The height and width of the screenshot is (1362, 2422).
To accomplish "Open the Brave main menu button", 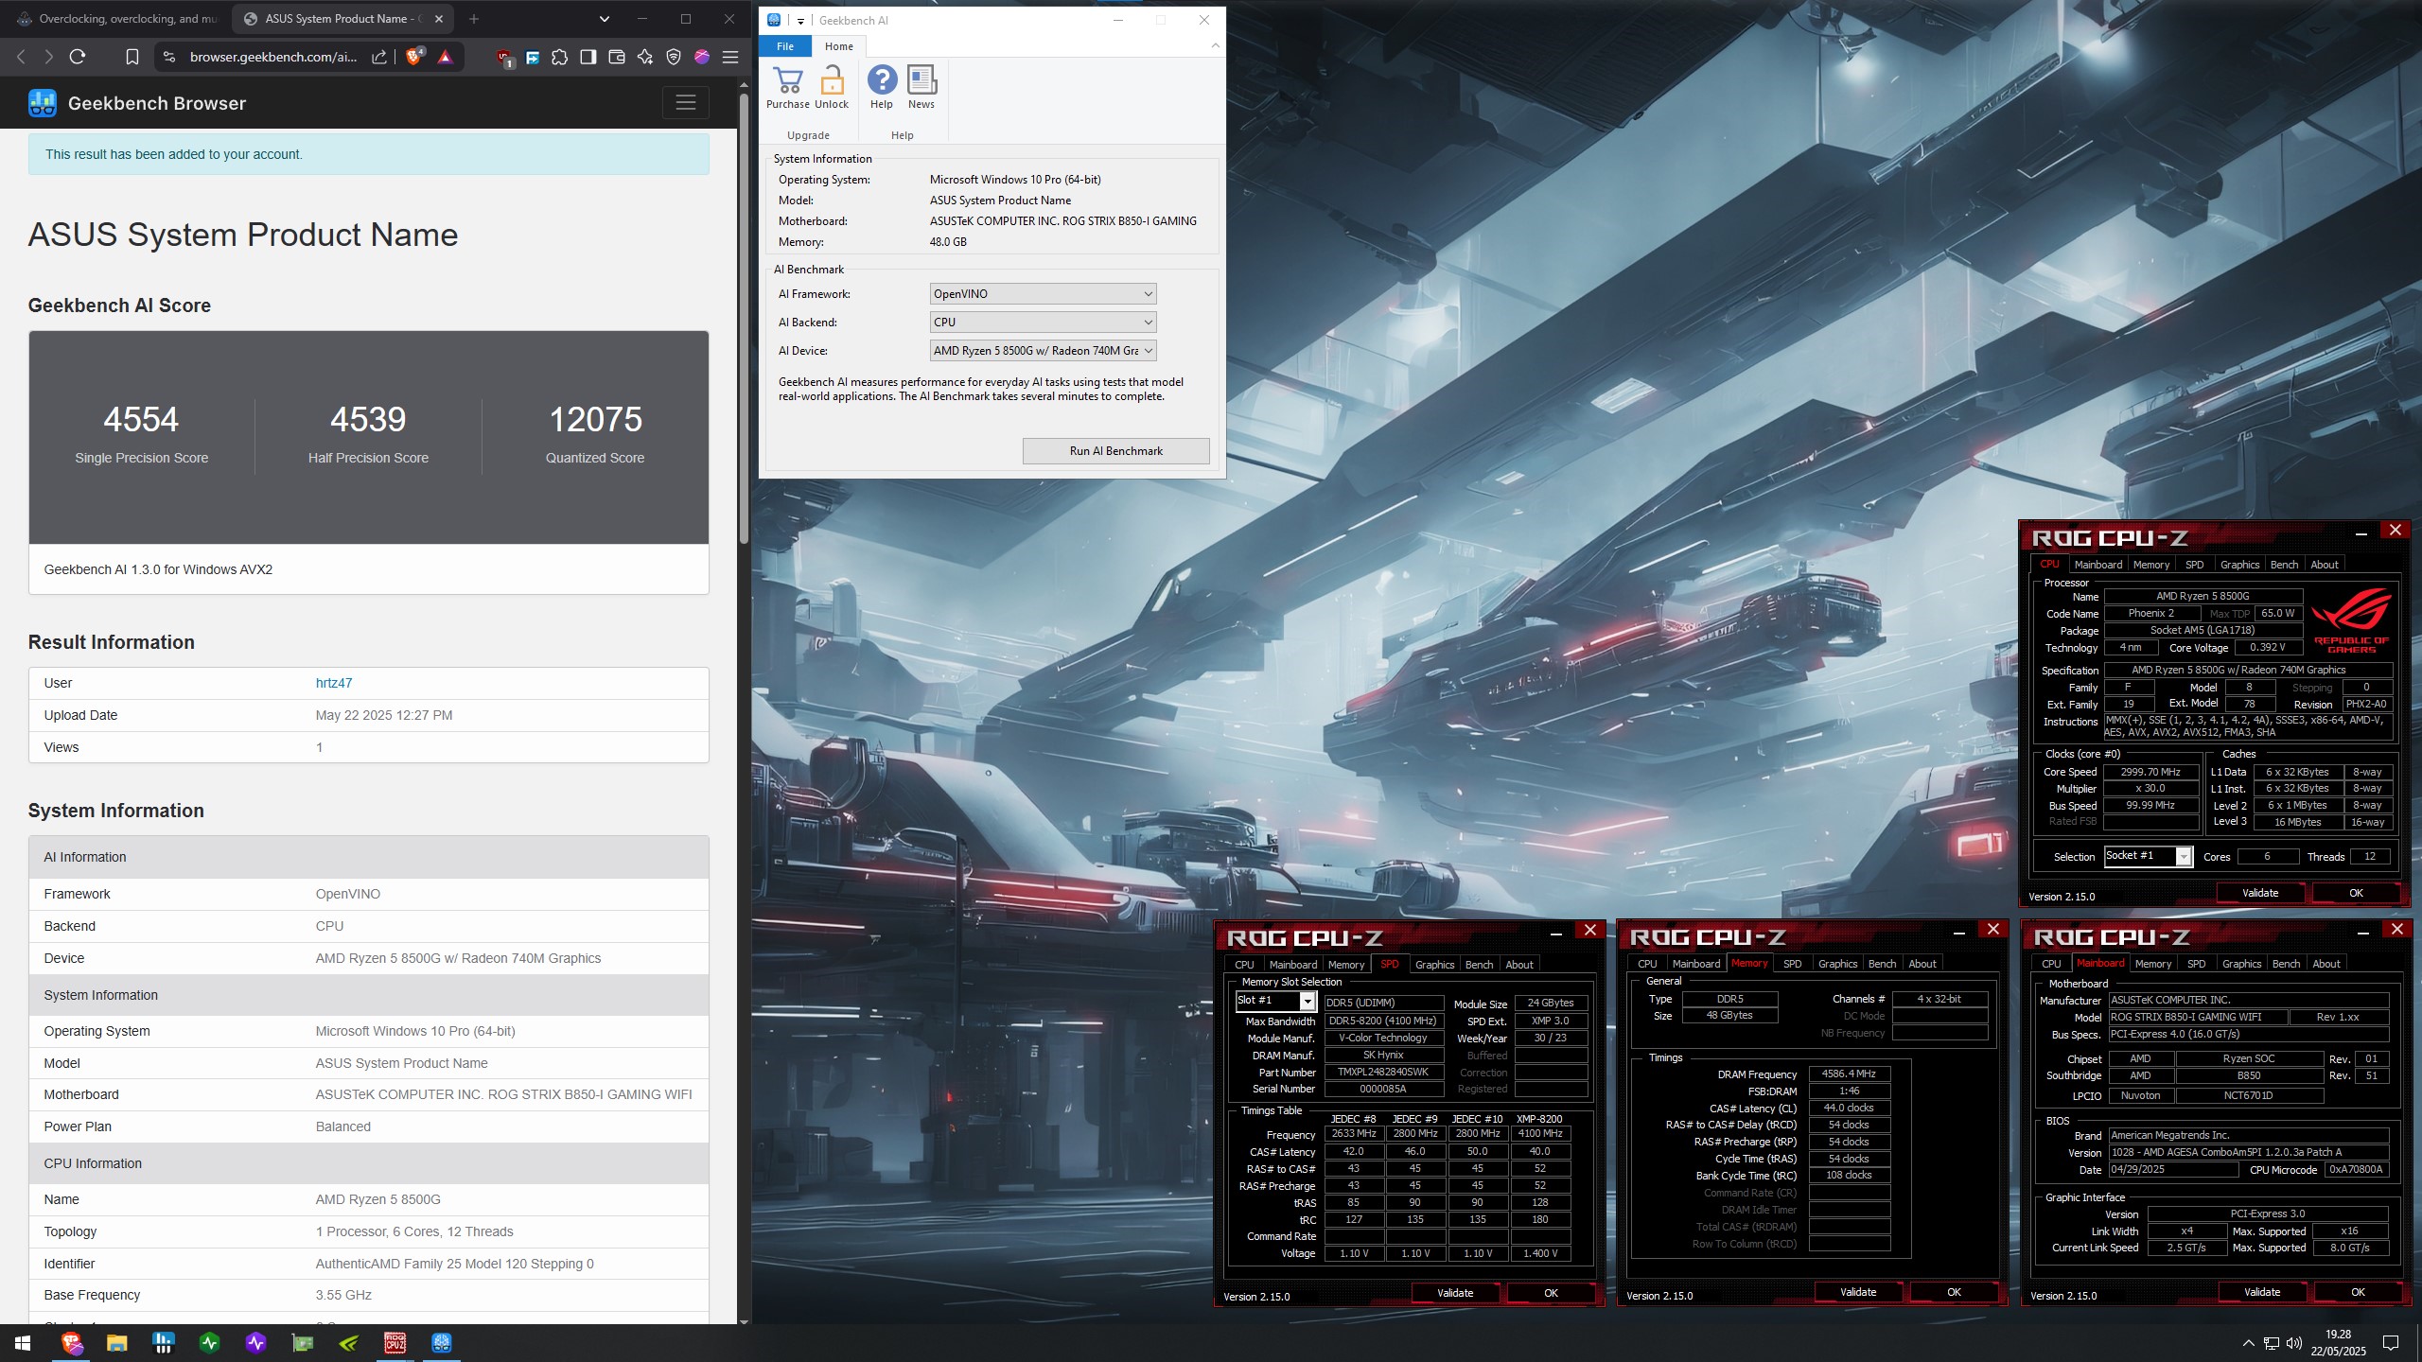I will (730, 57).
